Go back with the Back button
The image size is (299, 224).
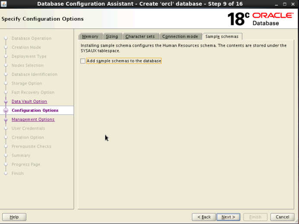pyautogui.click(x=204, y=217)
